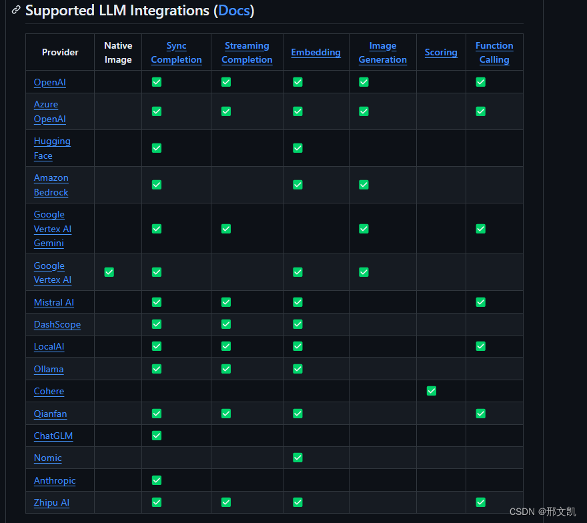Open the Scoring column header link

(x=441, y=52)
